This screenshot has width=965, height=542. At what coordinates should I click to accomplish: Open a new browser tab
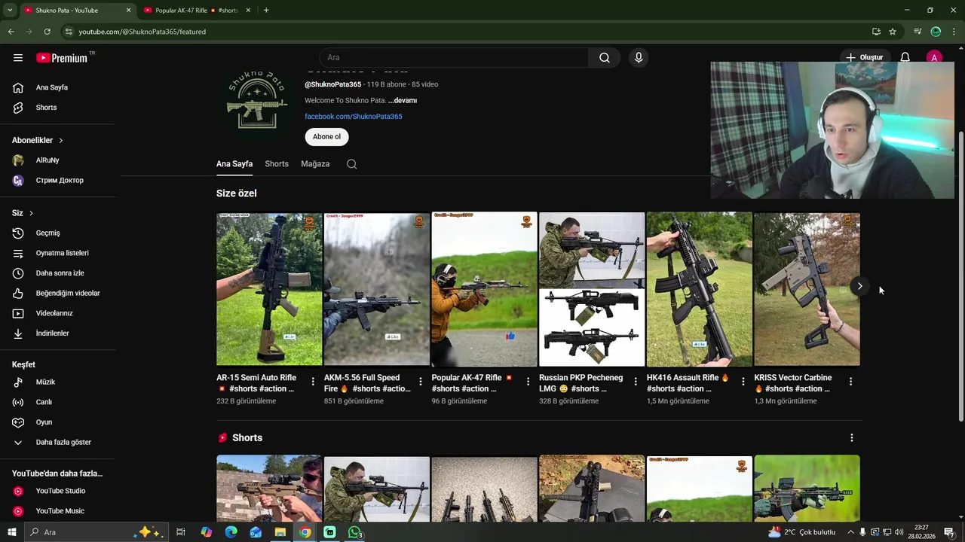click(266, 11)
